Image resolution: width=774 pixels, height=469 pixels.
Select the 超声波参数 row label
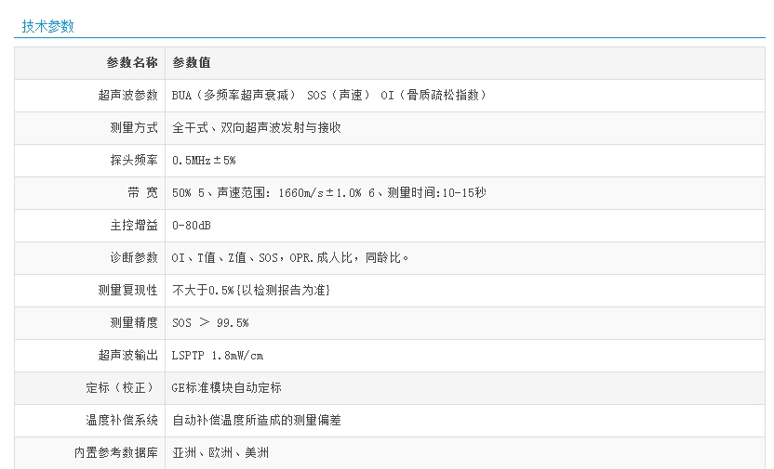click(x=127, y=95)
